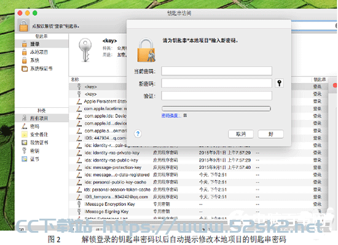Click the 取消 button
The image size is (338, 245).
pos(241,134)
